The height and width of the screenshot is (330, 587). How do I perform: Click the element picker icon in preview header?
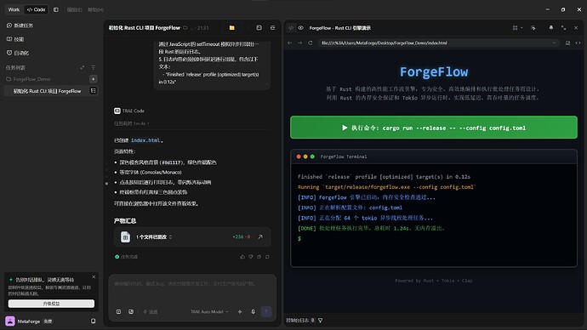pyautogui.click(x=533, y=28)
